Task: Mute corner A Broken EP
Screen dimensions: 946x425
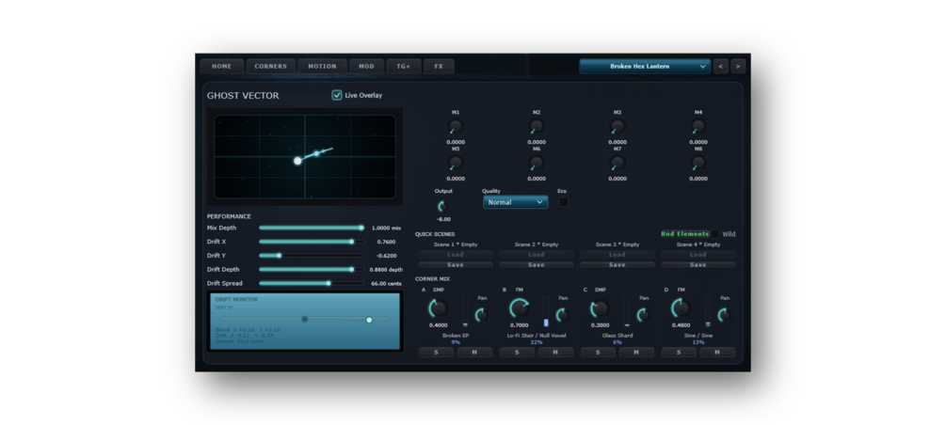Action: coord(474,352)
